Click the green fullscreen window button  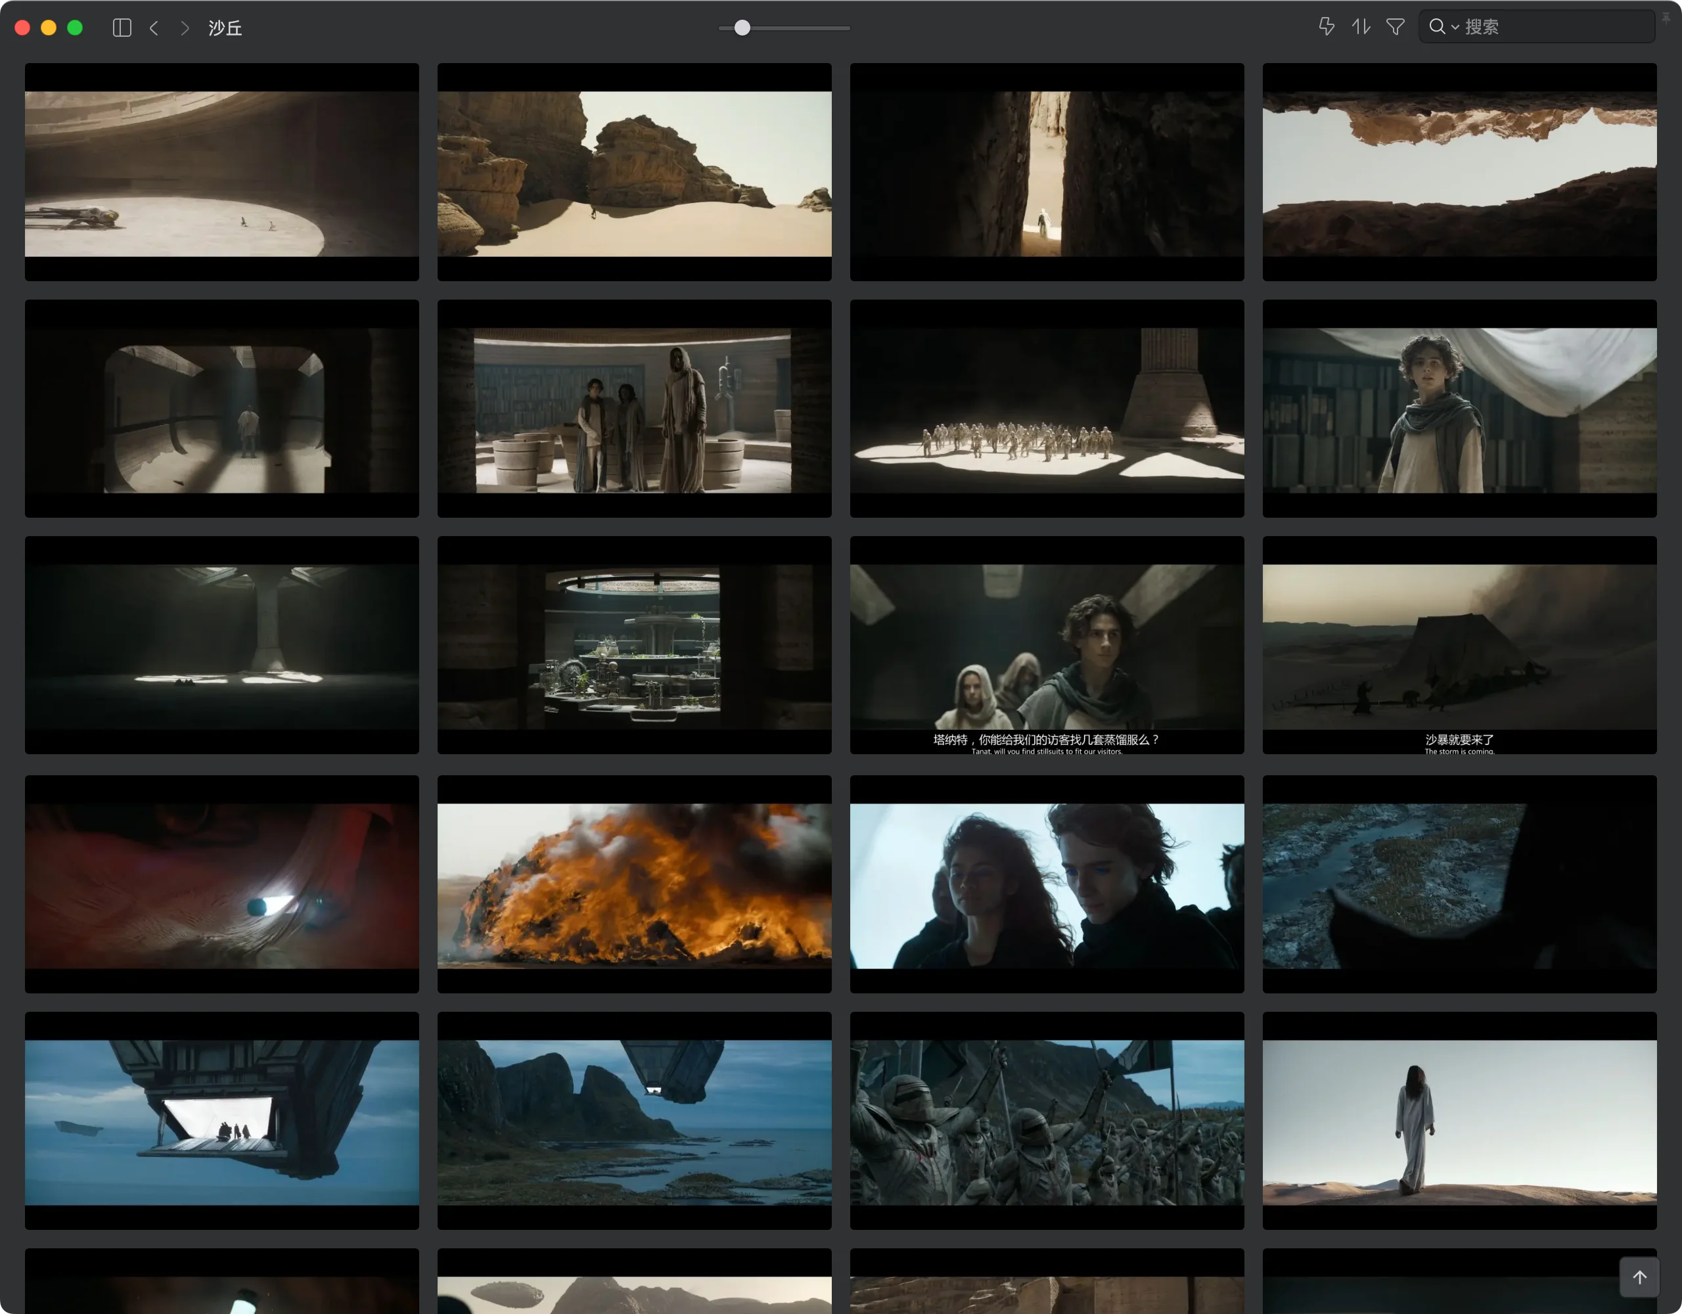(75, 28)
